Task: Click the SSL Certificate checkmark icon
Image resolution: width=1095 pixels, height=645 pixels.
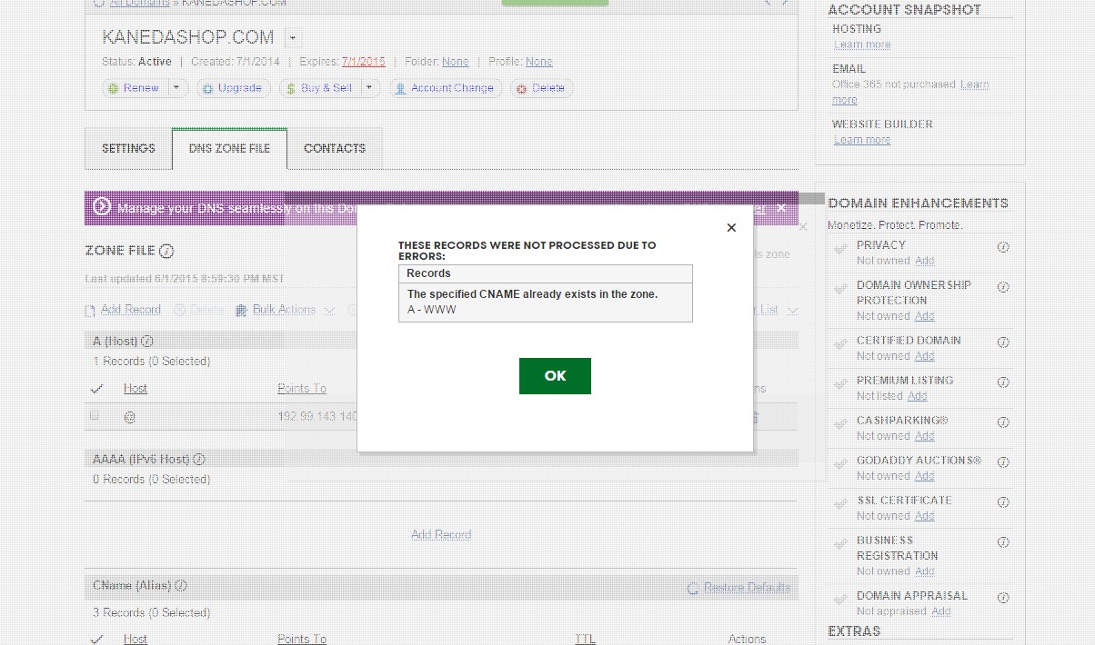Action: point(840,504)
